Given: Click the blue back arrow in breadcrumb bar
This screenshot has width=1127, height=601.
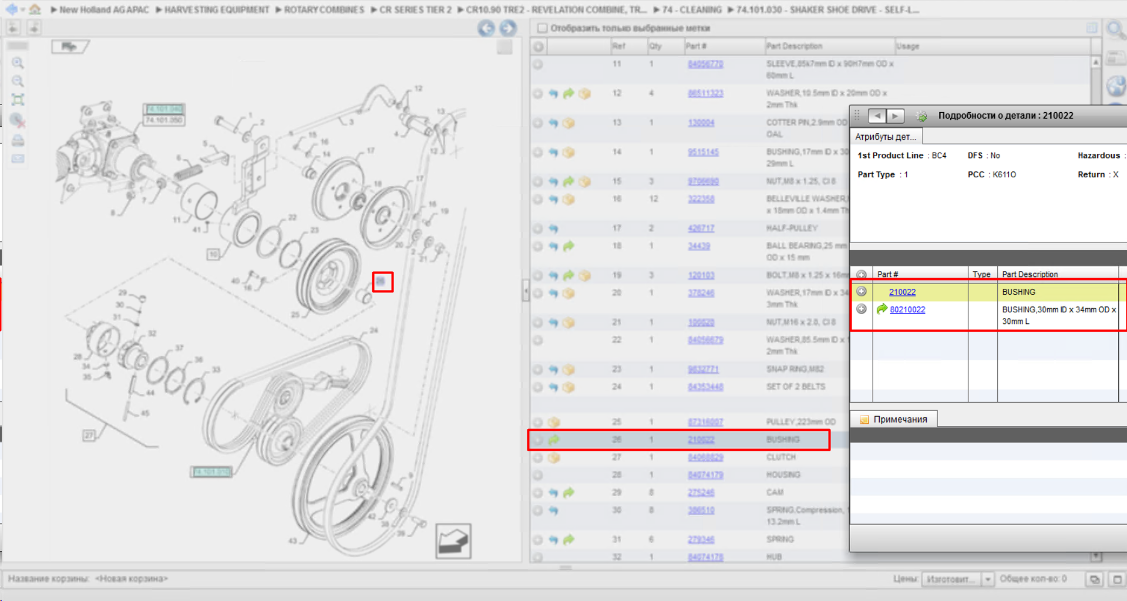Looking at the screenshot, I should pos(11,9).
